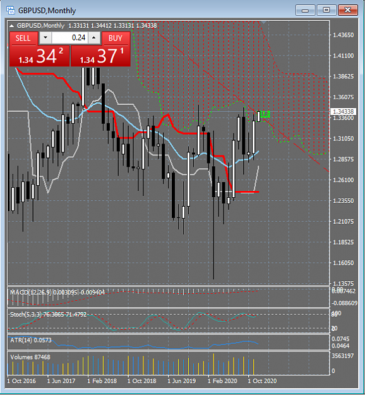Click the 1 Jun 2019 date label
The width and height of the screenshot is (365, 395).
(181, 381)
